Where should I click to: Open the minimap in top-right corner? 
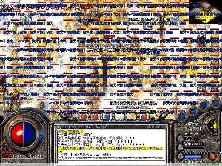coord(206,12)
